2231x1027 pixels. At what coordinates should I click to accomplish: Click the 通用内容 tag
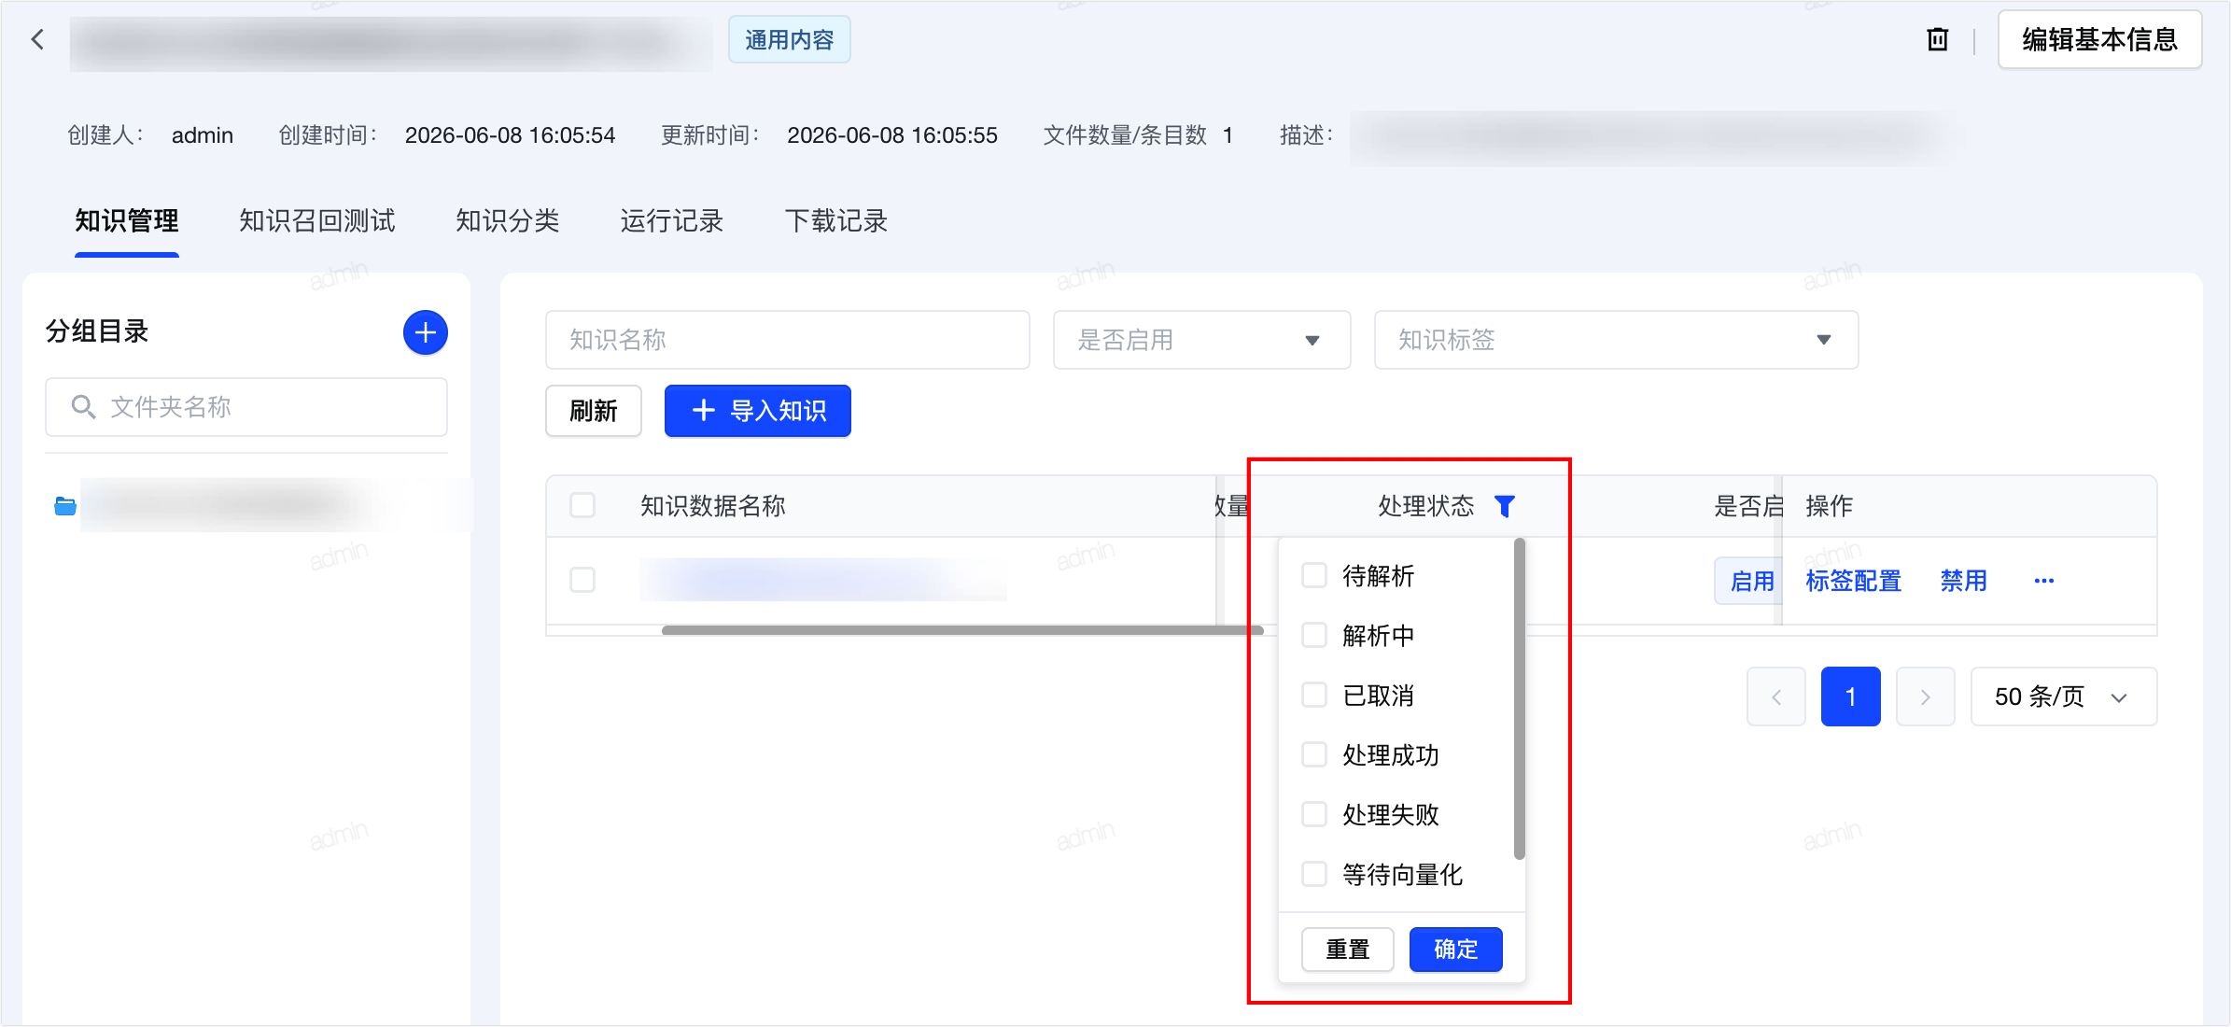pyautogui.click(x=790, y=39)
